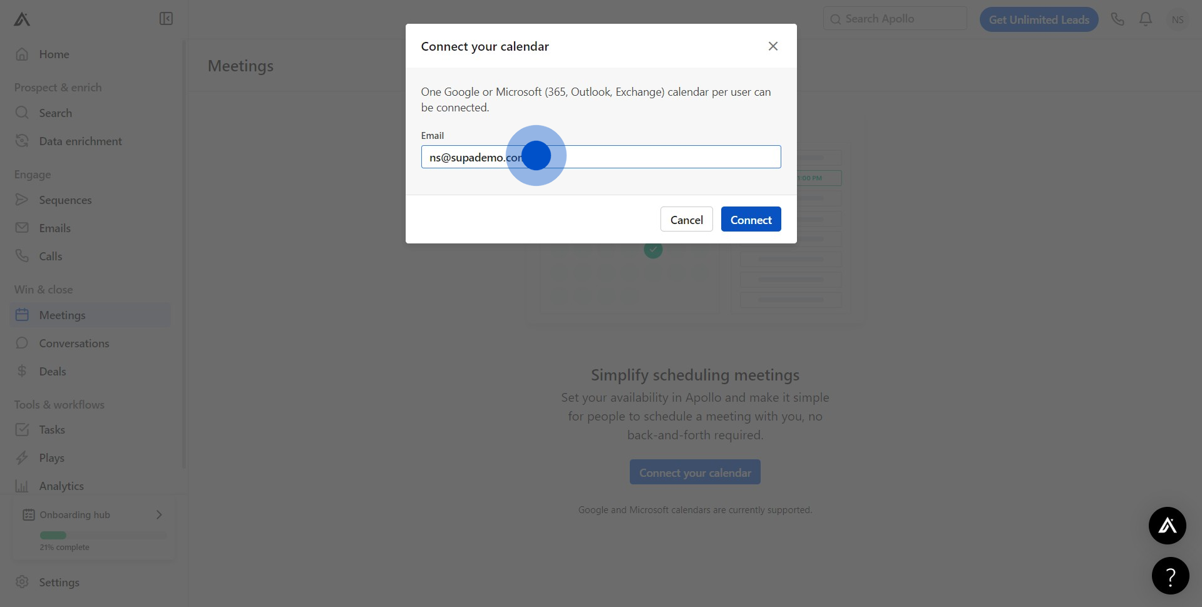Viewport: 1202px width, 607px height.
Task: Open NS user profile avatar
Action: pos(1177,19)
